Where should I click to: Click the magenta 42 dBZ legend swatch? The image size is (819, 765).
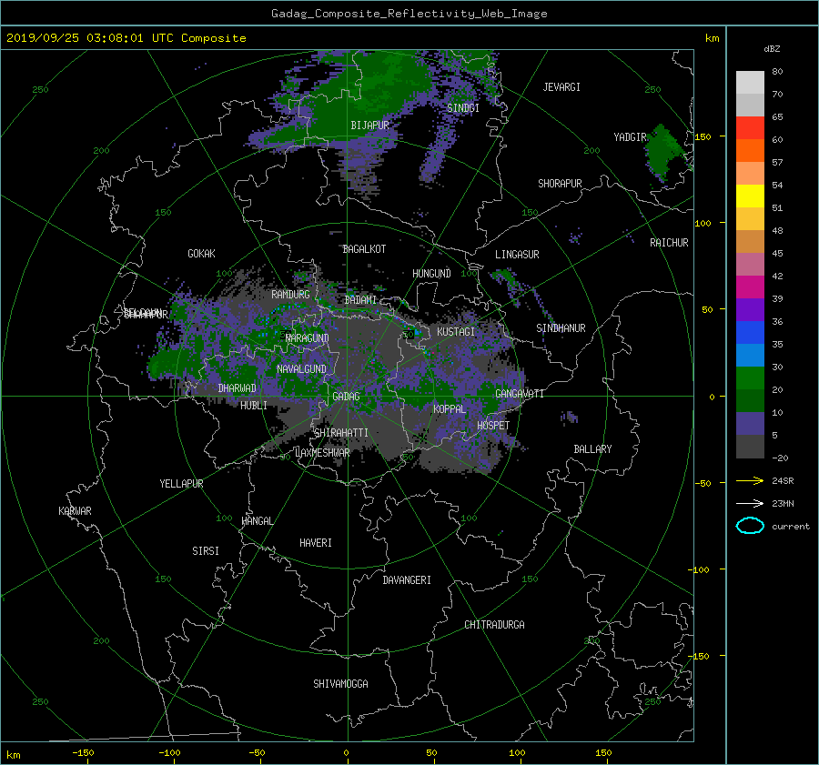(x=750, y=287)
